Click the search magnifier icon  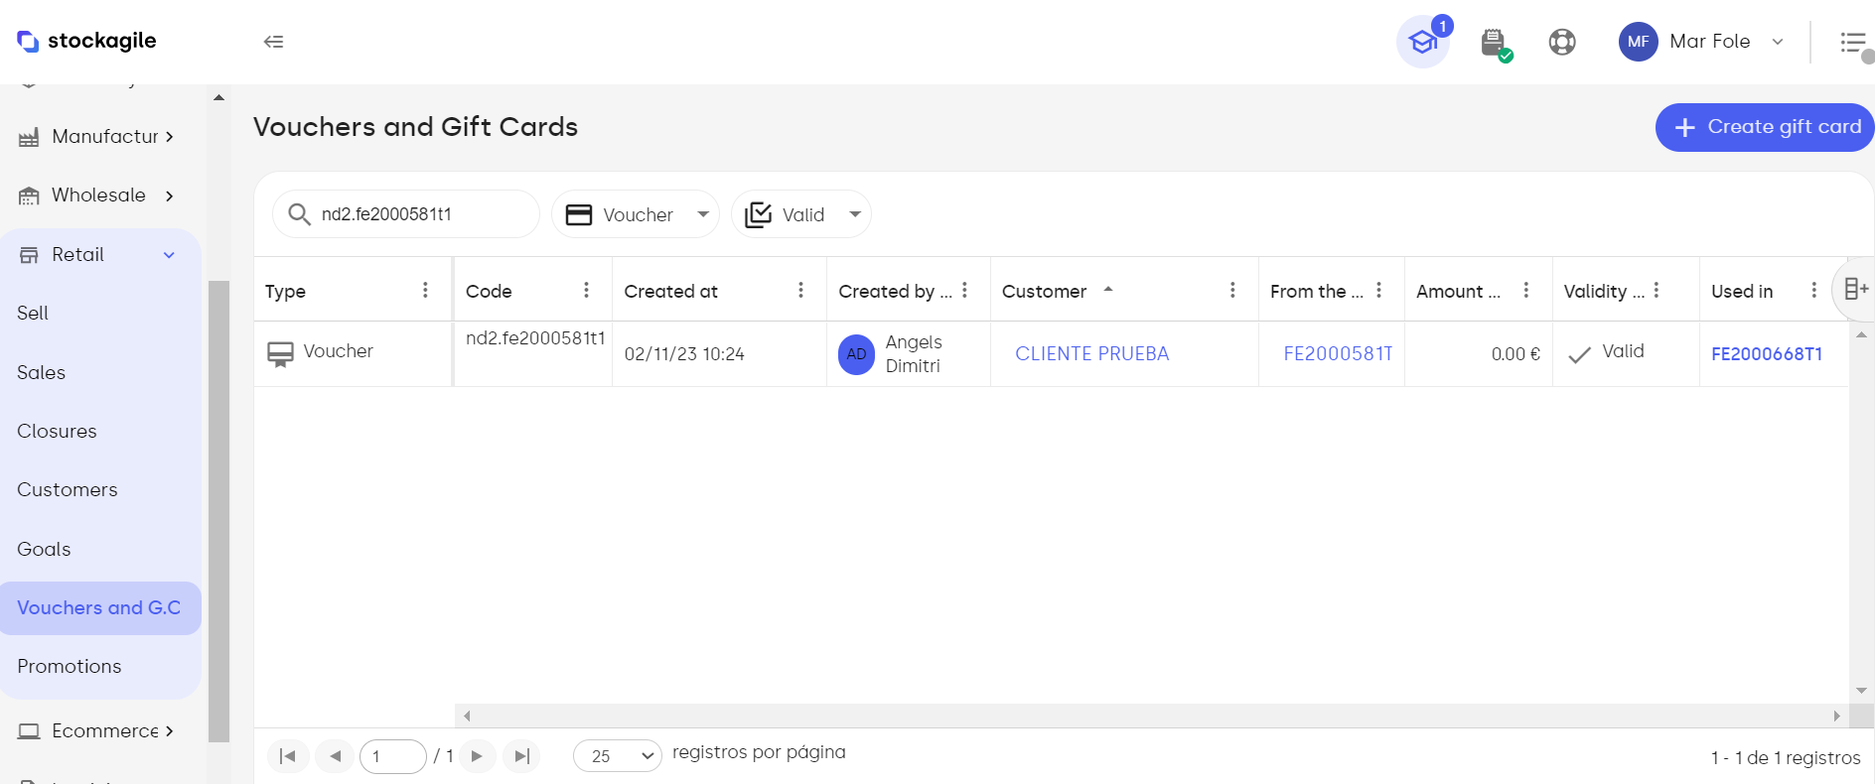click(299, 214)
